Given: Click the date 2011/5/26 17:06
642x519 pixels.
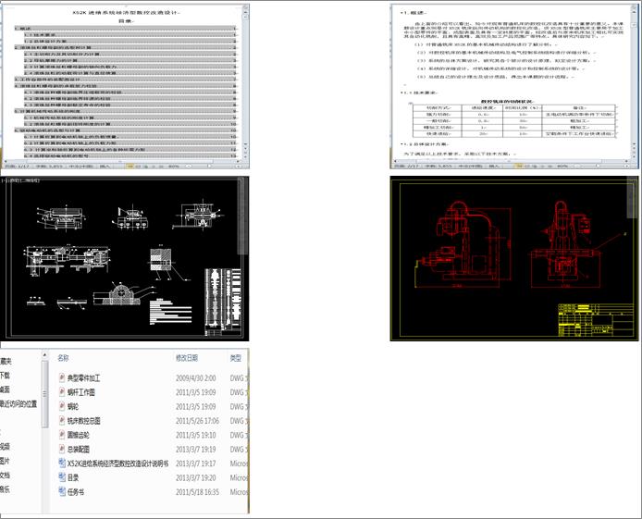Looking at the screenshot, I should click(x=197, y=421).
